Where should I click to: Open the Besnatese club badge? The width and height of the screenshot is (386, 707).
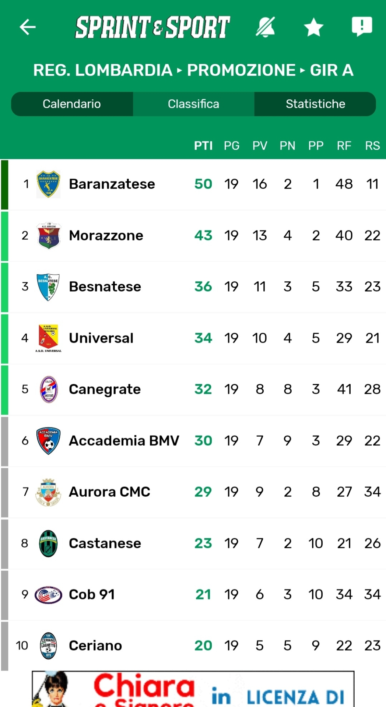point(48,287)
